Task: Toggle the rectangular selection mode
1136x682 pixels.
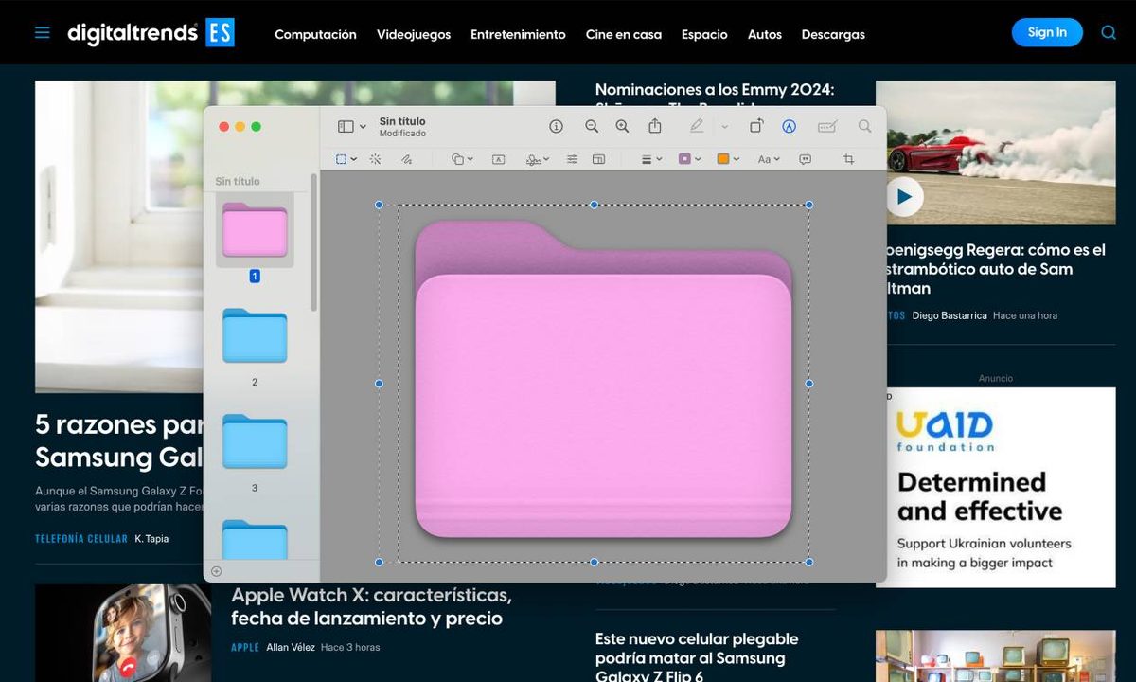Action: [343, 158]
